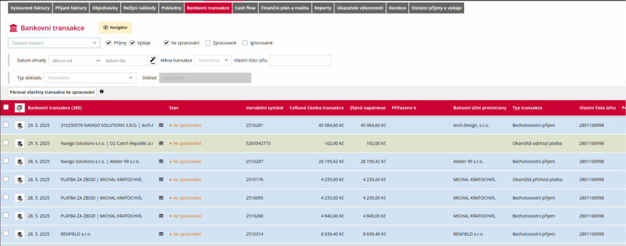Click the Variabilní symbol column header
This screenshot has width=626, height=246.
coord(265,107)
